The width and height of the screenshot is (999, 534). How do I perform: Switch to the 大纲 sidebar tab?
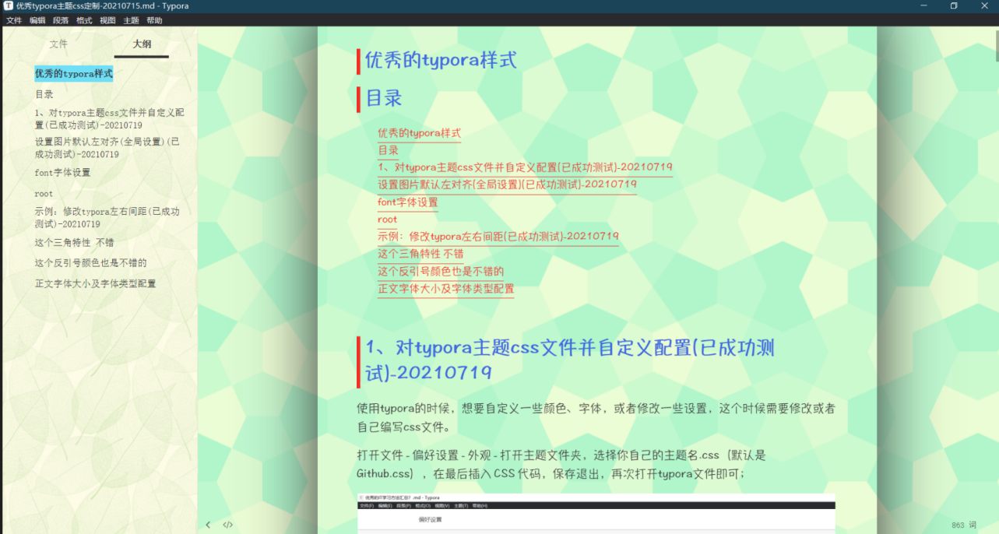142,44
